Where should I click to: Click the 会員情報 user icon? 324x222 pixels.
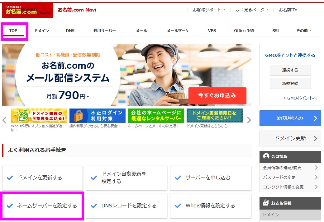[x=266, y=156]
